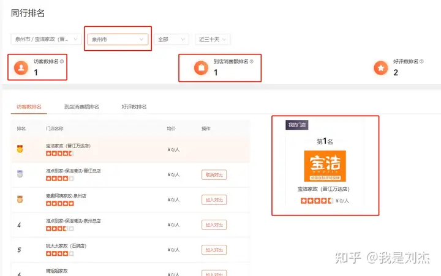441x276 pixels.
Task: Click the 门店名称 column header
Action: tap(55, 129)
